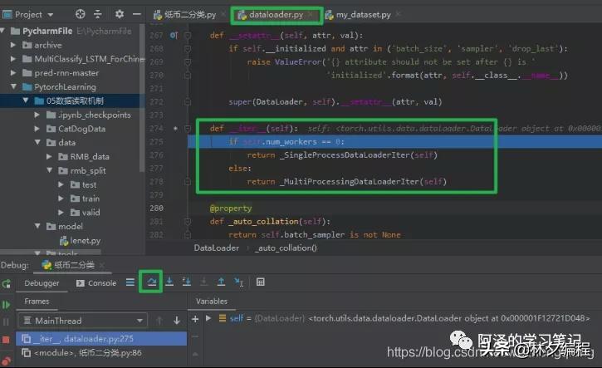Click the locate target icon in Project panel
The width and height of the screenshot is (602, 368).
click(81, 14)
